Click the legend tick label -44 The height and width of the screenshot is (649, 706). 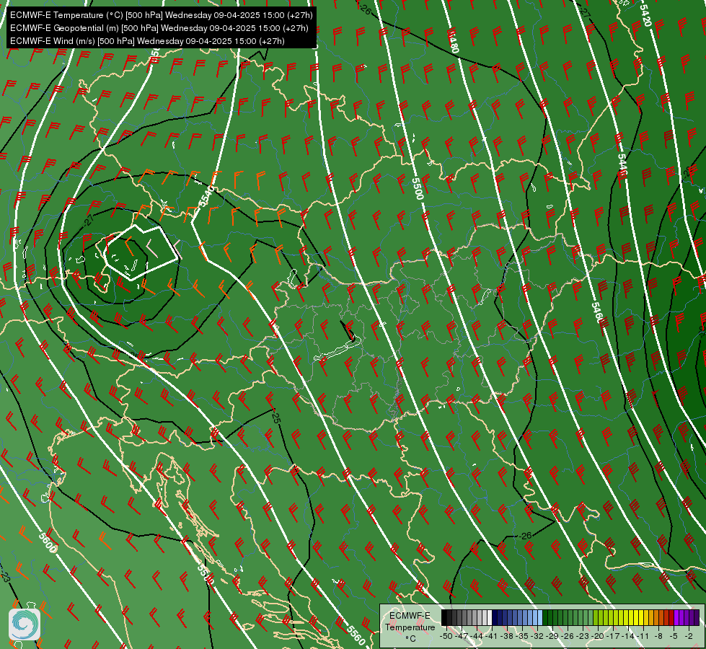477,637
